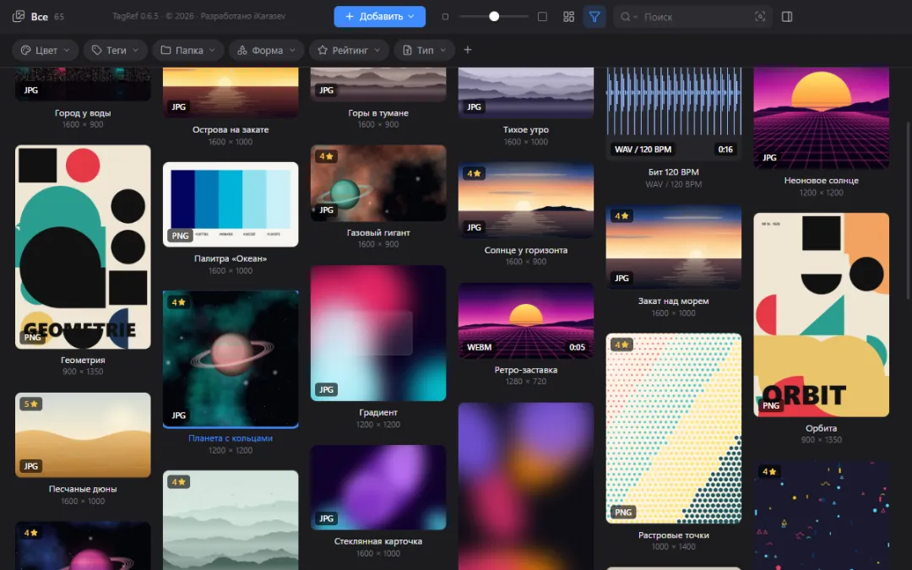Click the 0:05 duration on Ретро-заставка
The height and width of the screenshot is (570, 912).
[577, 347]
